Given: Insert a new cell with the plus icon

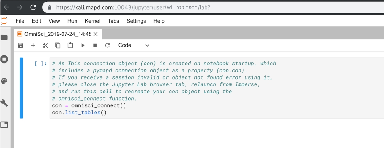Looking at the screenshot, I should click(x=33, y=45).
